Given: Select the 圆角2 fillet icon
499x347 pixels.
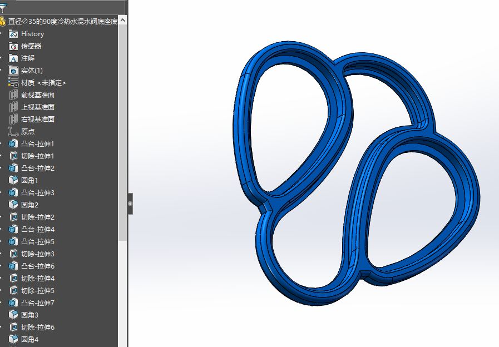Looking at the screenshot, I should click(x=13, y=205).
